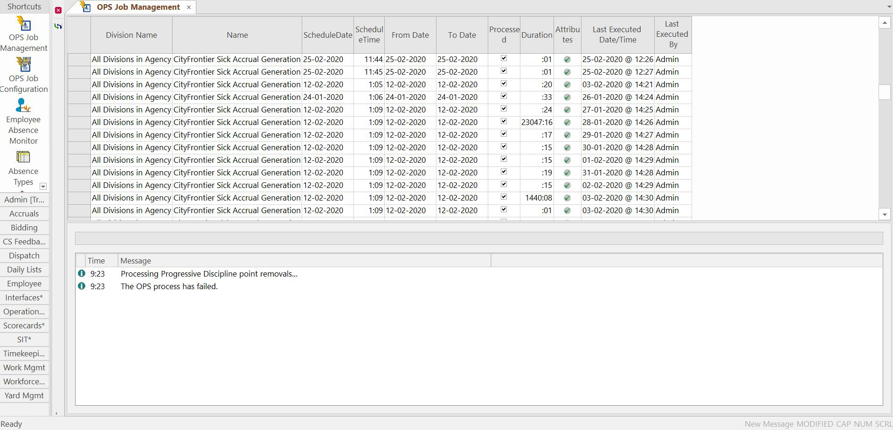Toggle Processed on the 24-01-2020 row
The width and height of the screenshot is (893, 430).
504,96
